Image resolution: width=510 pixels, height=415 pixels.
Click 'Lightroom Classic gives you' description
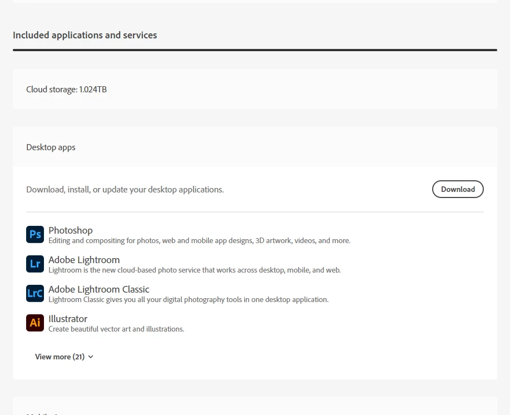[x=189, y=299]
